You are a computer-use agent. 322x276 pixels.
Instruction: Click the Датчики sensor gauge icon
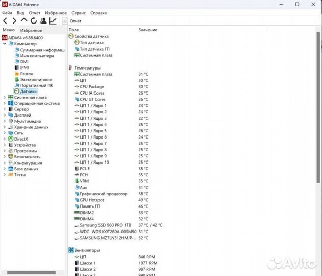click(17, 91)
